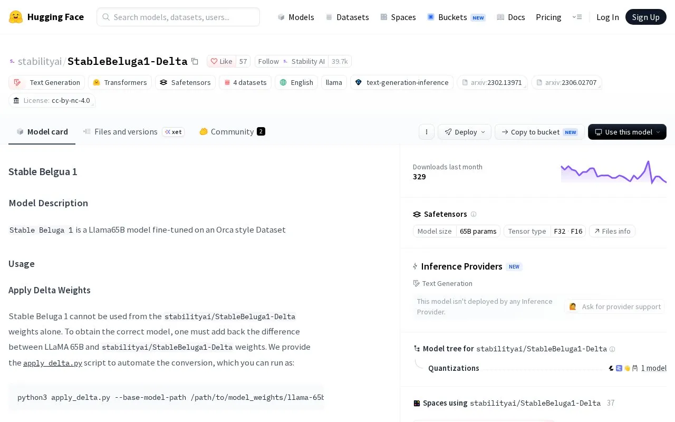The image size is (675, 422).
Task: Expand the navigation overflow menu
Action: pos(577,17)
